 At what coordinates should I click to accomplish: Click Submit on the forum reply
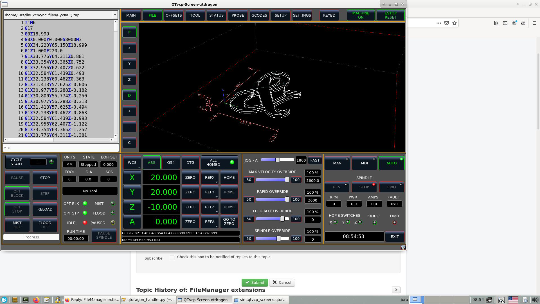click(x=255, y=282)
